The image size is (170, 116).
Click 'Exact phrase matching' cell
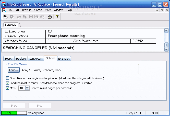[x=101, y=36]
